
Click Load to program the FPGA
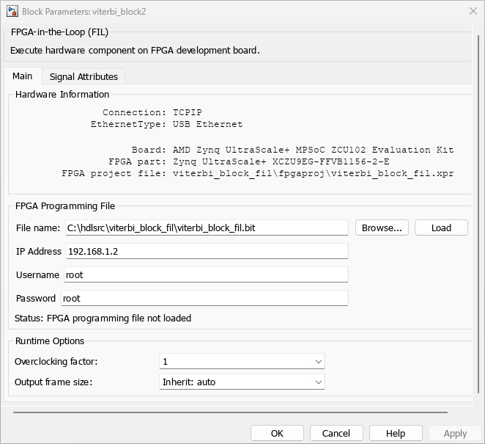pyautogui.click(x=441, y=228)
